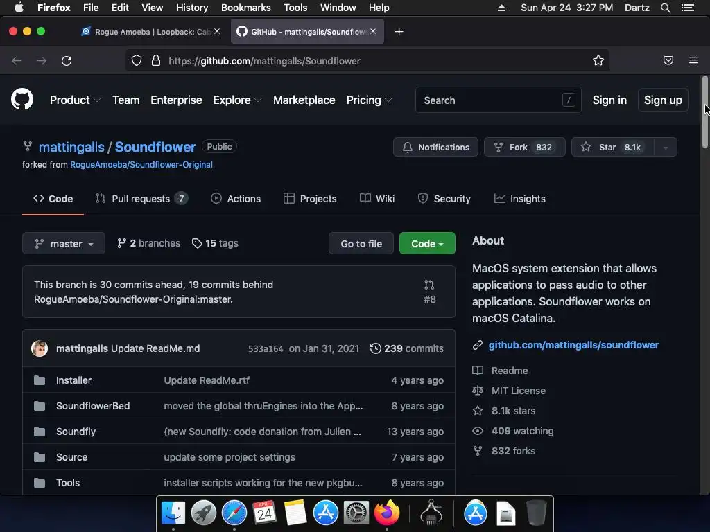Screen dimensions: 710x532
Task: View the 239 commits history
Action: pos(406,348)
